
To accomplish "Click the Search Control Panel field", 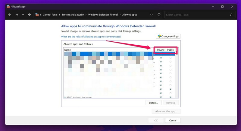I will click(196, 14).
